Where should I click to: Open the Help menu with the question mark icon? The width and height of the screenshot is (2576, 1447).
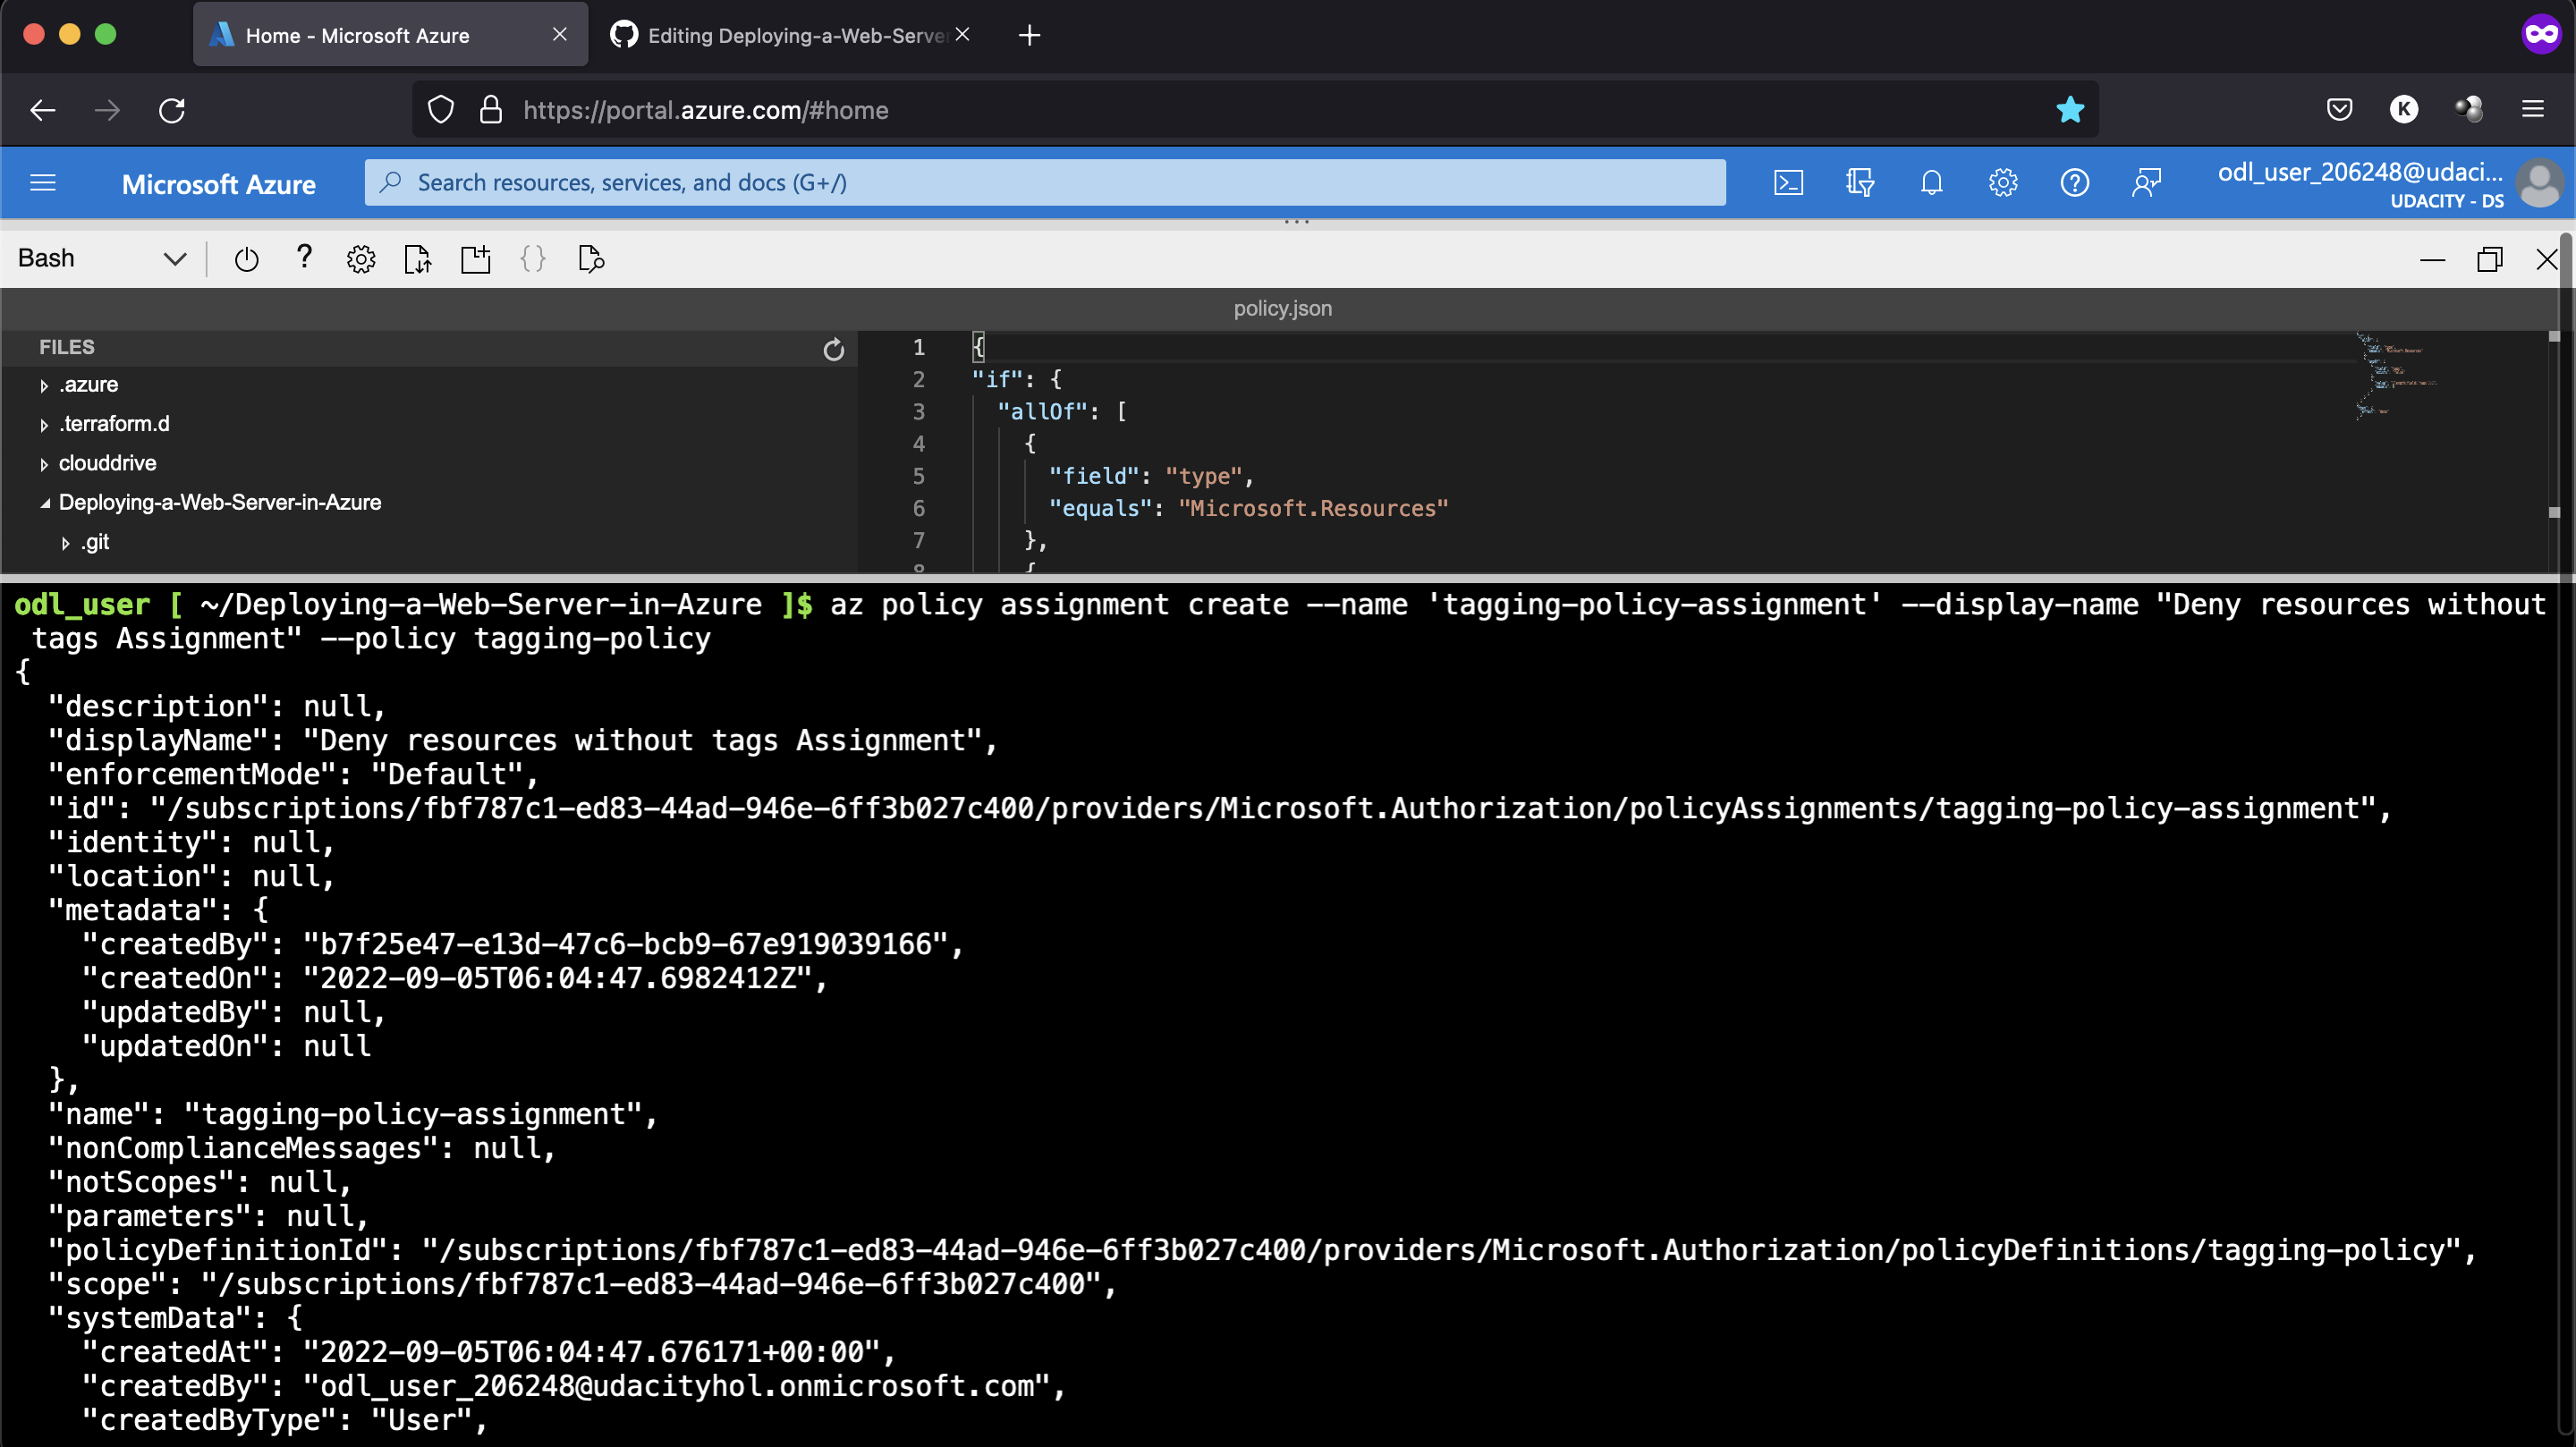[2074, 182]
